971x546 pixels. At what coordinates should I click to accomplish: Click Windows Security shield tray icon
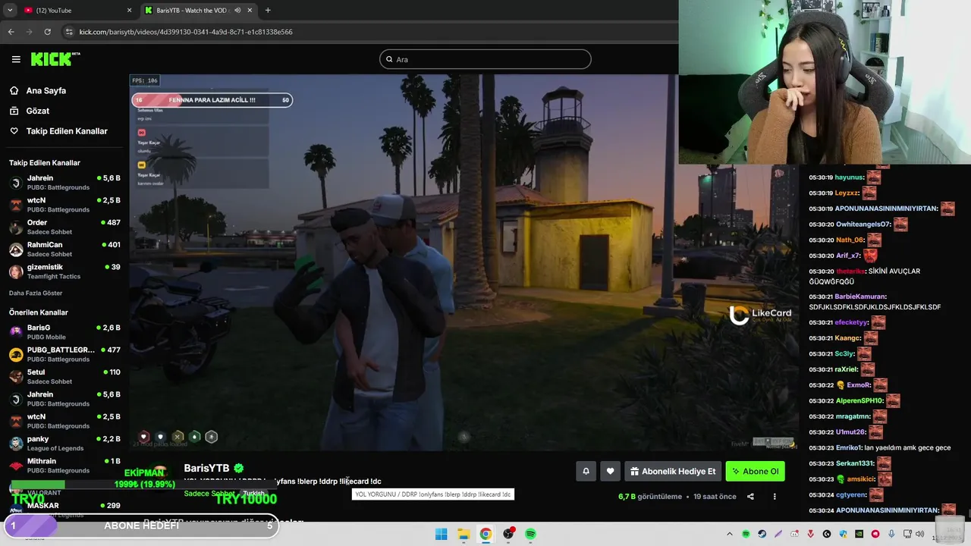click(843, 534)
